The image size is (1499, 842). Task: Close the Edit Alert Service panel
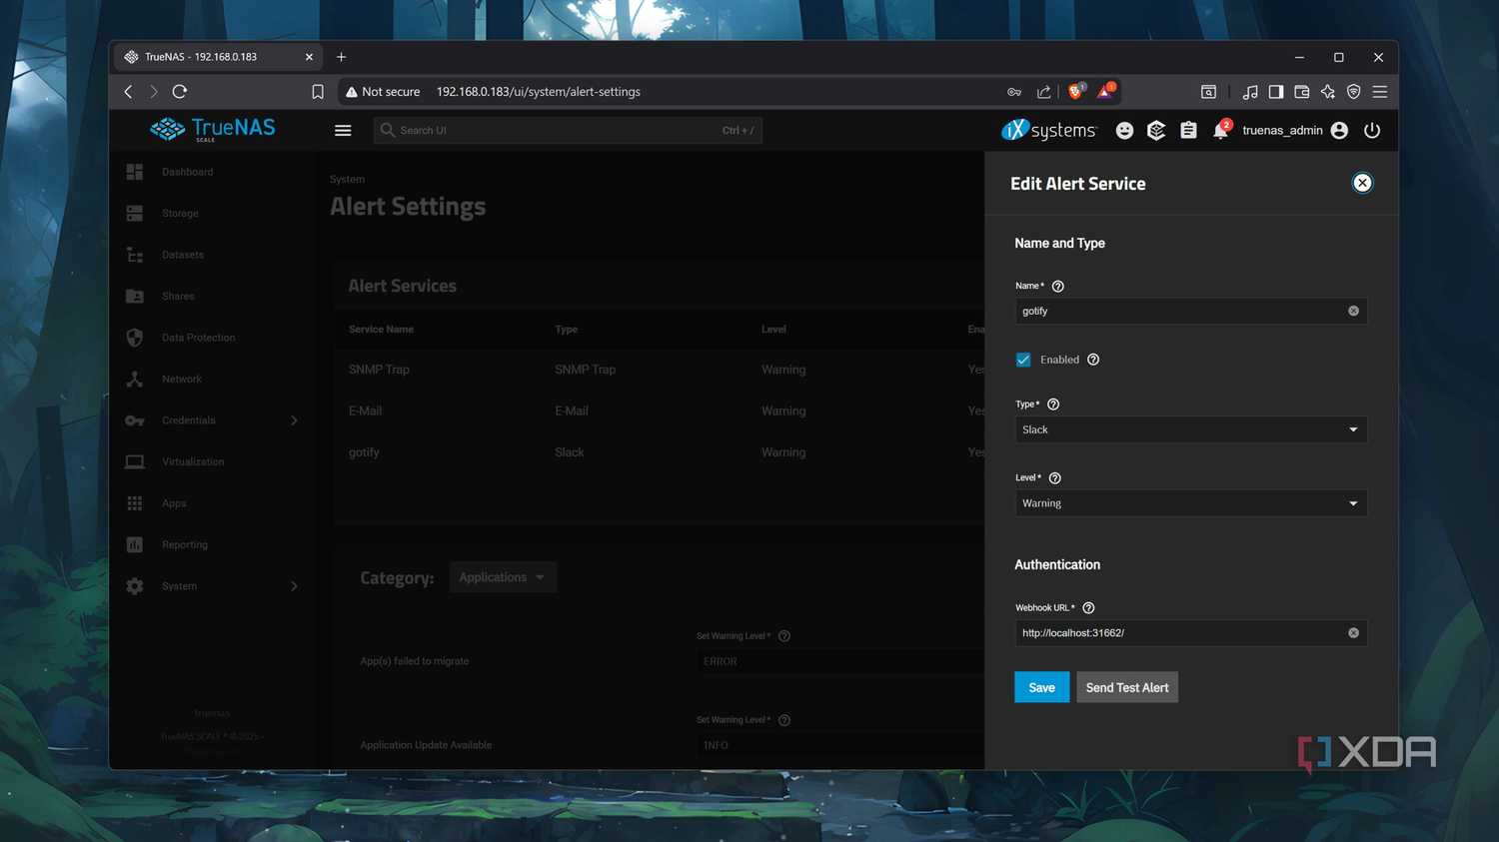[x=1362, y=183]
